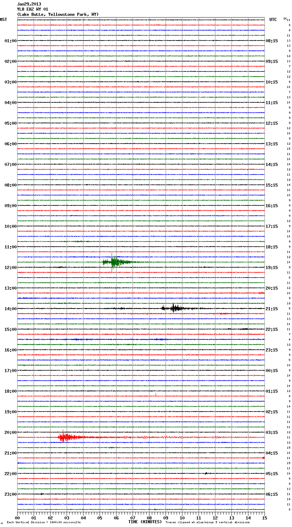This screenshot has height=527, width=292.
Task: Click the UTC time label "06:15"
Action: pyautogui.click(x=272, y=494)
